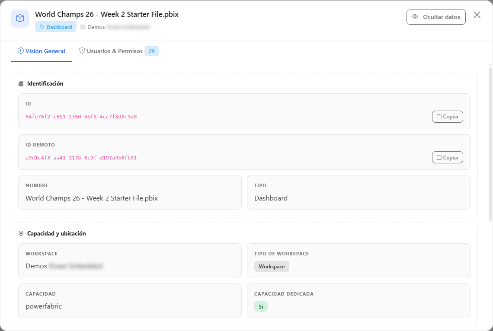Viewport: 493px width, 331px height.
Task: Select the remote ID a9d1c4f3-aa41-217b-6c9f-d197a9b6fb81
Action: click(x=81, y=158)
